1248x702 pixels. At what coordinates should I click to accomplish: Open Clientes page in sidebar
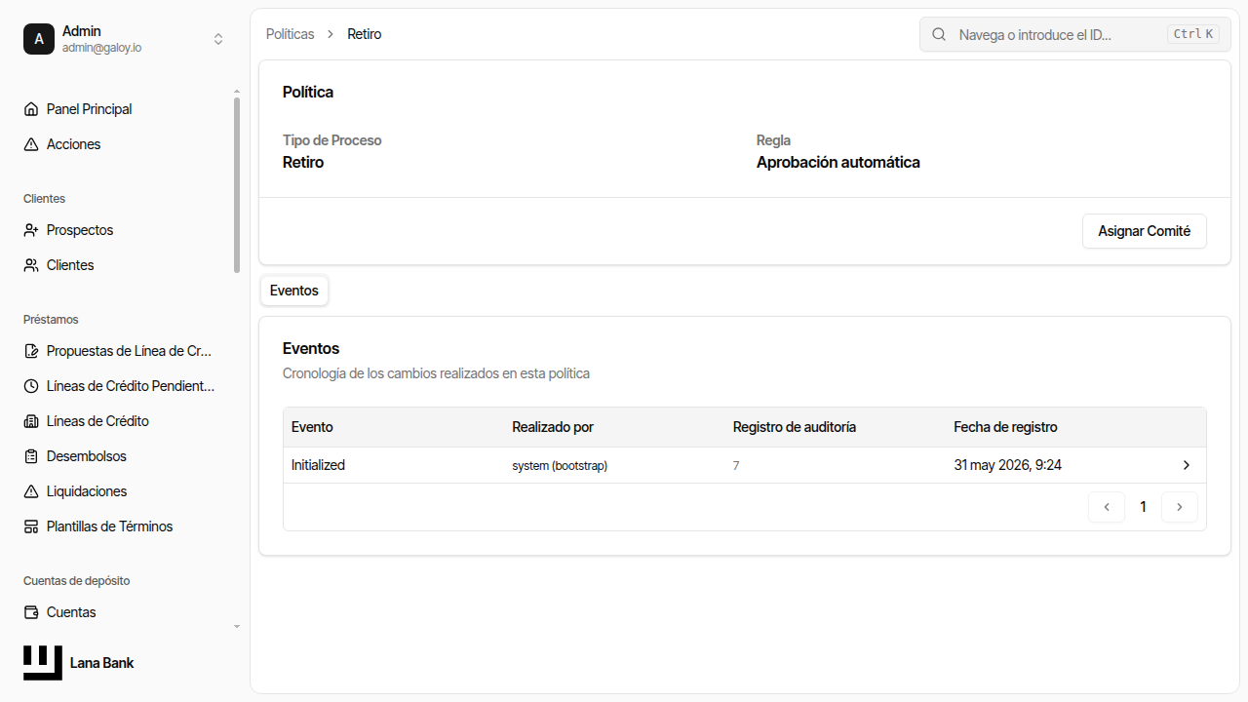click(x=125, y=265)
